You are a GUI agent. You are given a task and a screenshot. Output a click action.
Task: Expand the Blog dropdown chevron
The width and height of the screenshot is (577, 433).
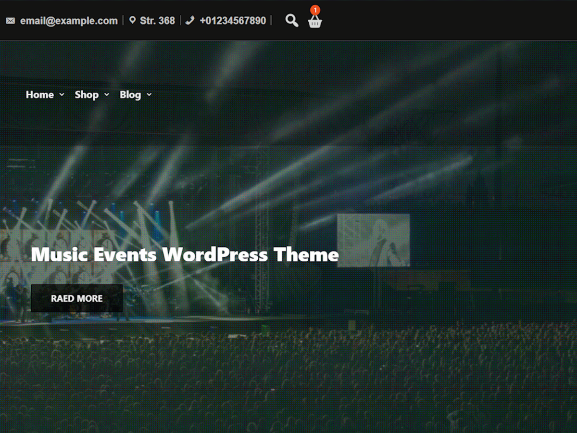point(149,95)
